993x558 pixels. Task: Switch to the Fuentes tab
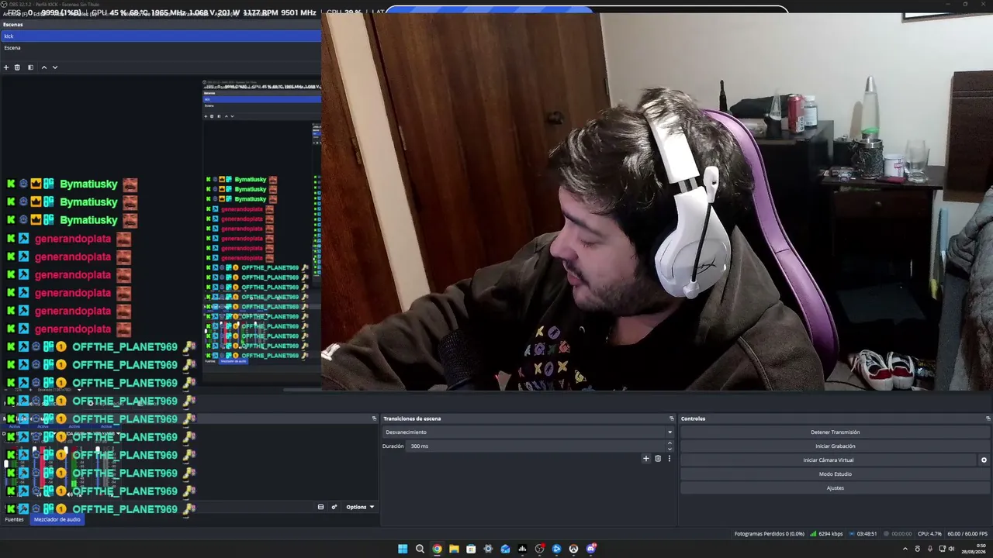tap(15, 519)
